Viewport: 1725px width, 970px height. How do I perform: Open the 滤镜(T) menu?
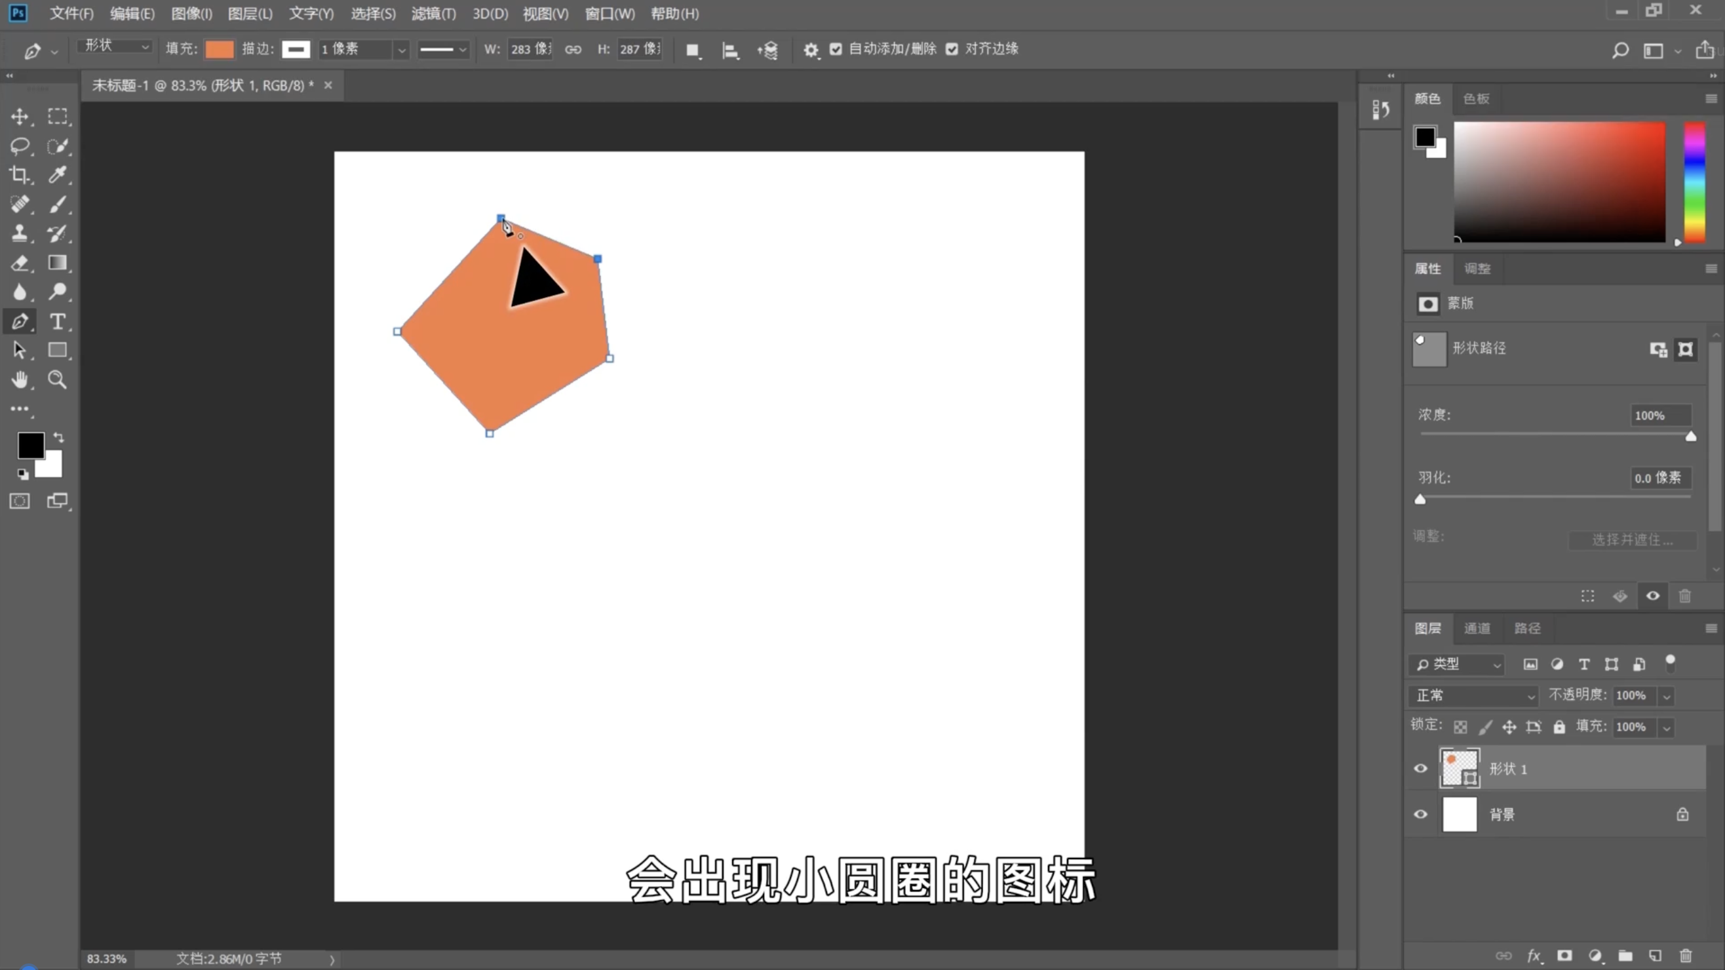[433, 13]
